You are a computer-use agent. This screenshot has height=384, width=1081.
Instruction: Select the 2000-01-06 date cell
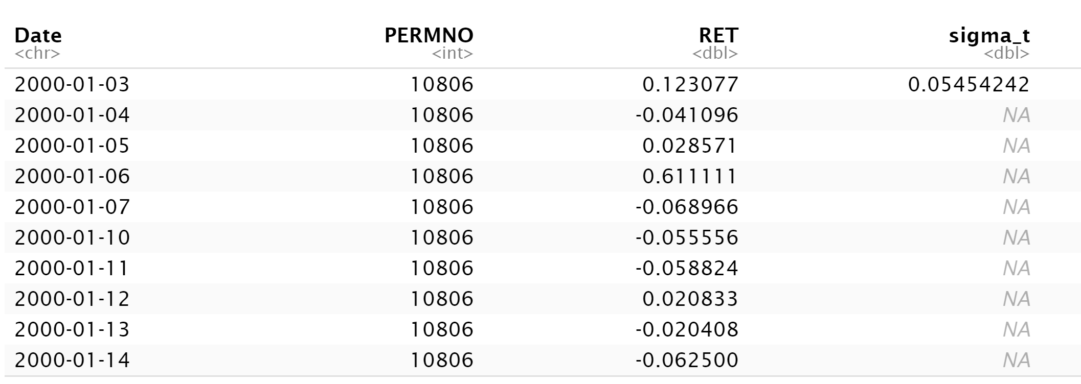[x=72, y=176]
